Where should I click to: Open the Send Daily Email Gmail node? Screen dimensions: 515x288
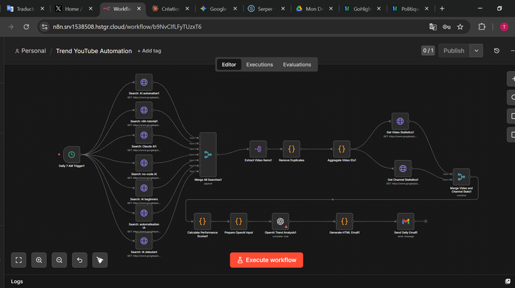[406, 222]
